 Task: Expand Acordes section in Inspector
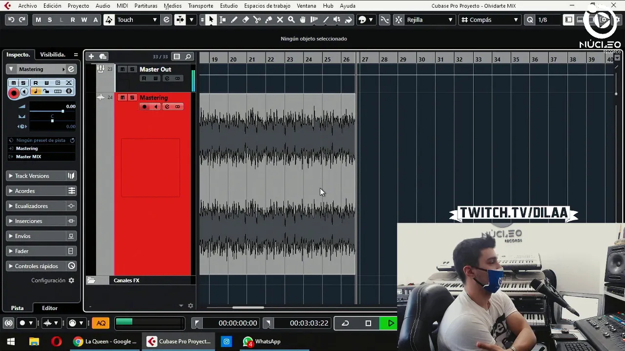point(37,191)
